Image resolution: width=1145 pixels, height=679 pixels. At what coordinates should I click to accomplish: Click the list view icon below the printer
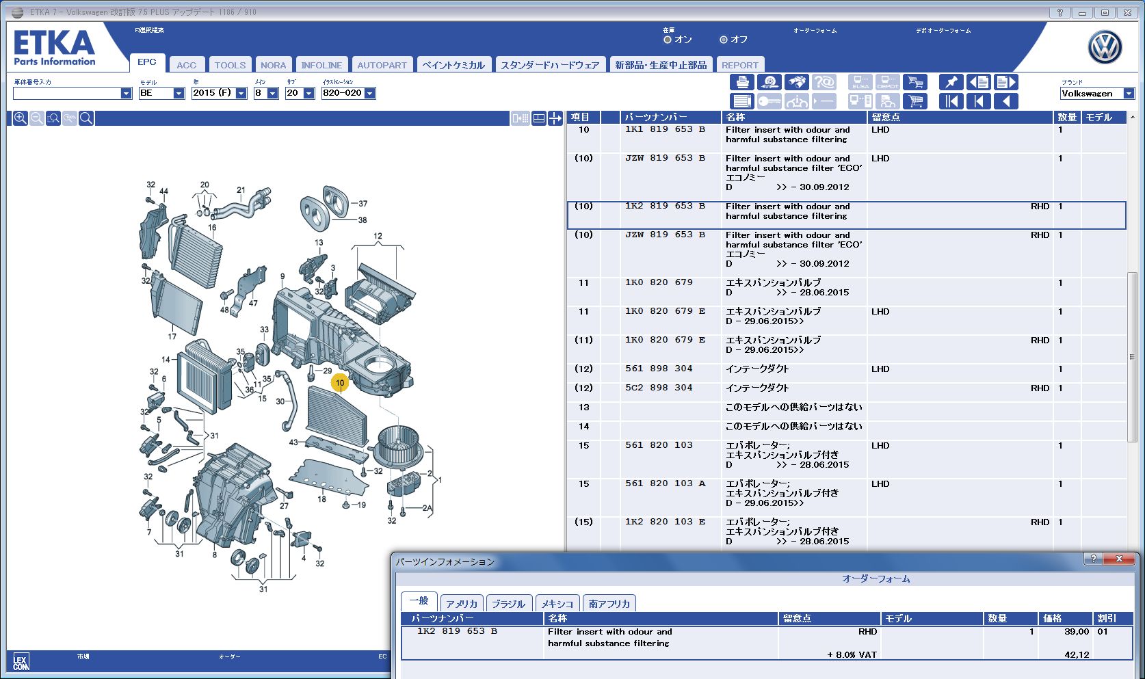click(741, 101)
